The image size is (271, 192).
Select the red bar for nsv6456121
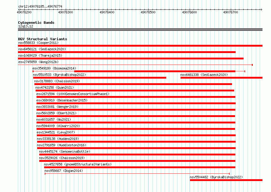tap(127, 52)
